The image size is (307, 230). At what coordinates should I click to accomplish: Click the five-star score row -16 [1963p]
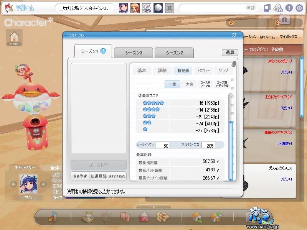180,103
